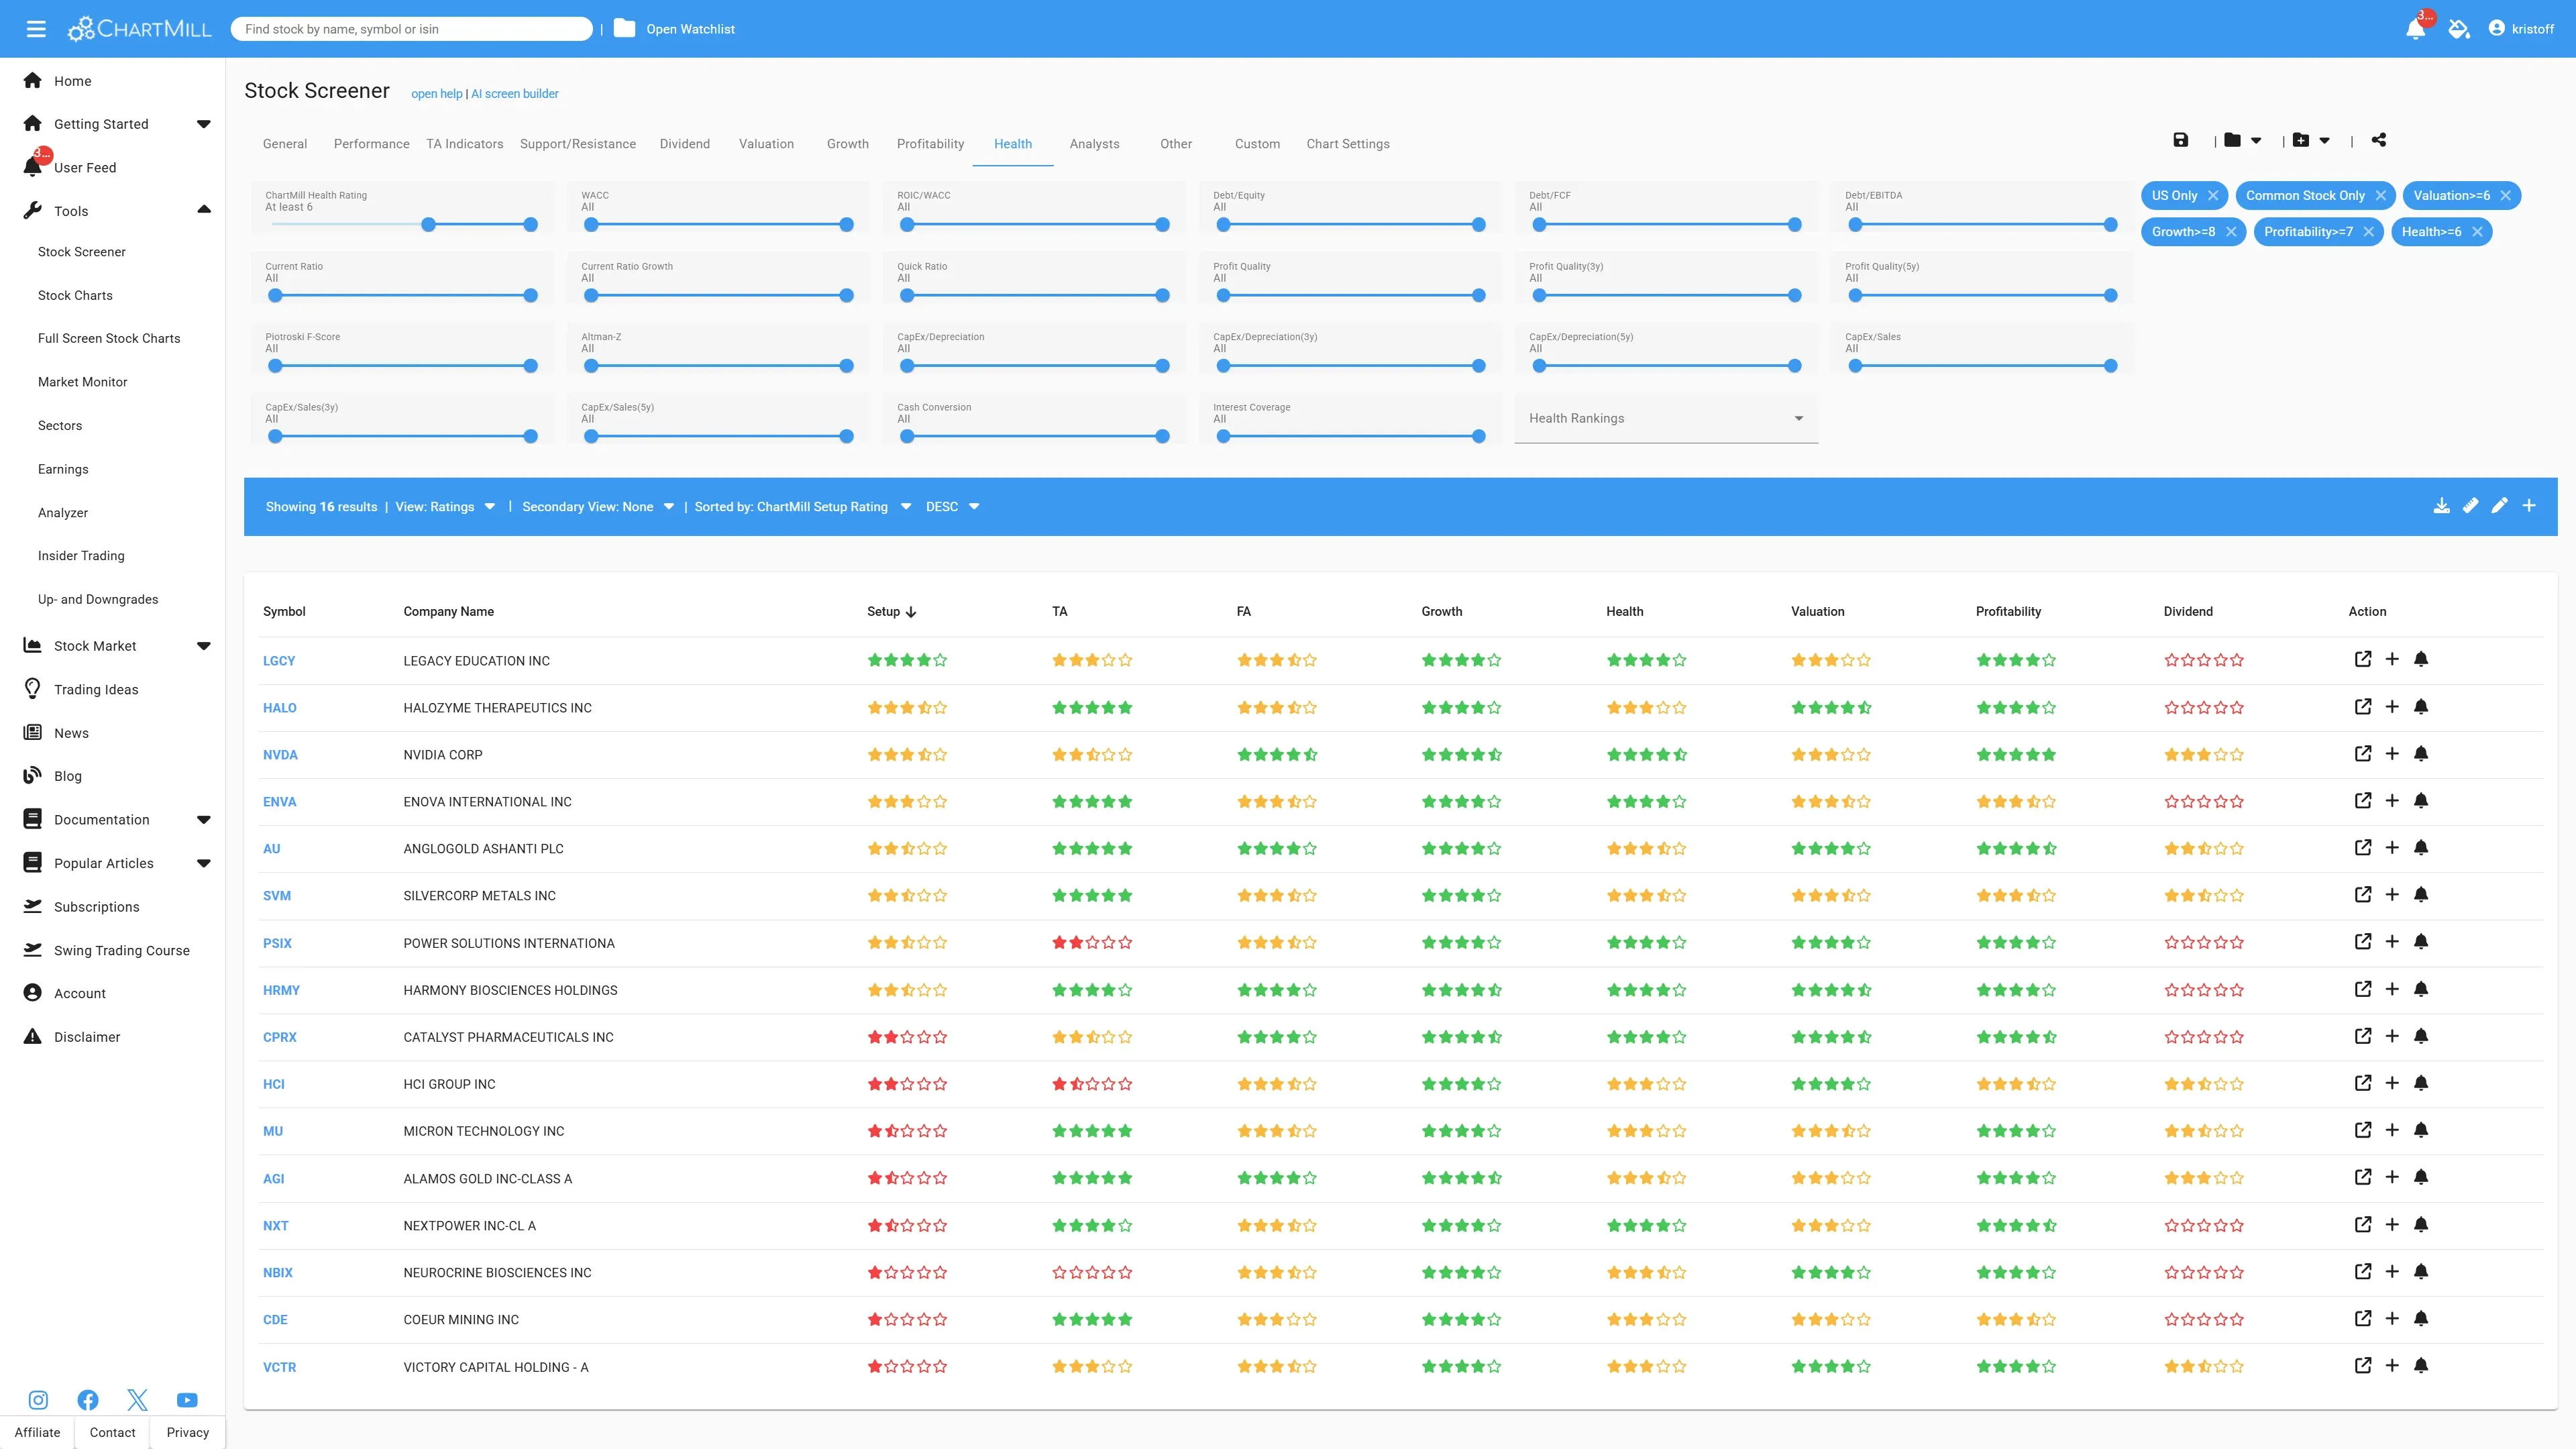2576x1449 pixels.
Task: Set an alert bell for NVDA row
Action: pyautogui.click(x=2421, y=754)
